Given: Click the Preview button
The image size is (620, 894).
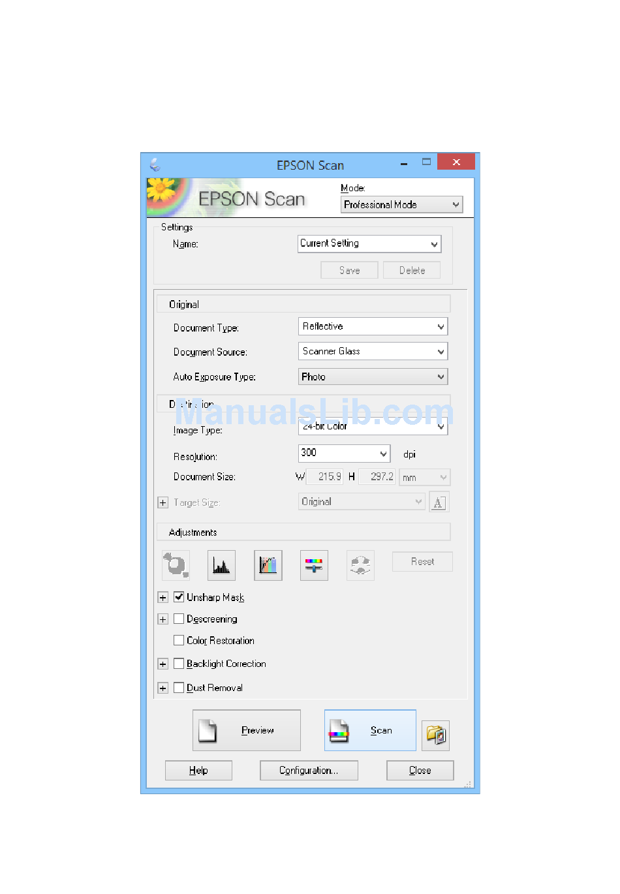Looking at the screenshot, I should pyautogui.click(x=246, y=730).
